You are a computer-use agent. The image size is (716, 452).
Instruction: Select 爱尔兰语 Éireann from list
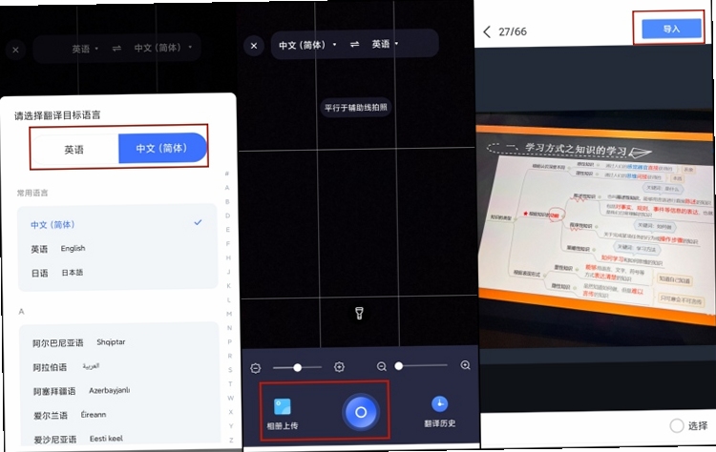[x=118, y=415]
